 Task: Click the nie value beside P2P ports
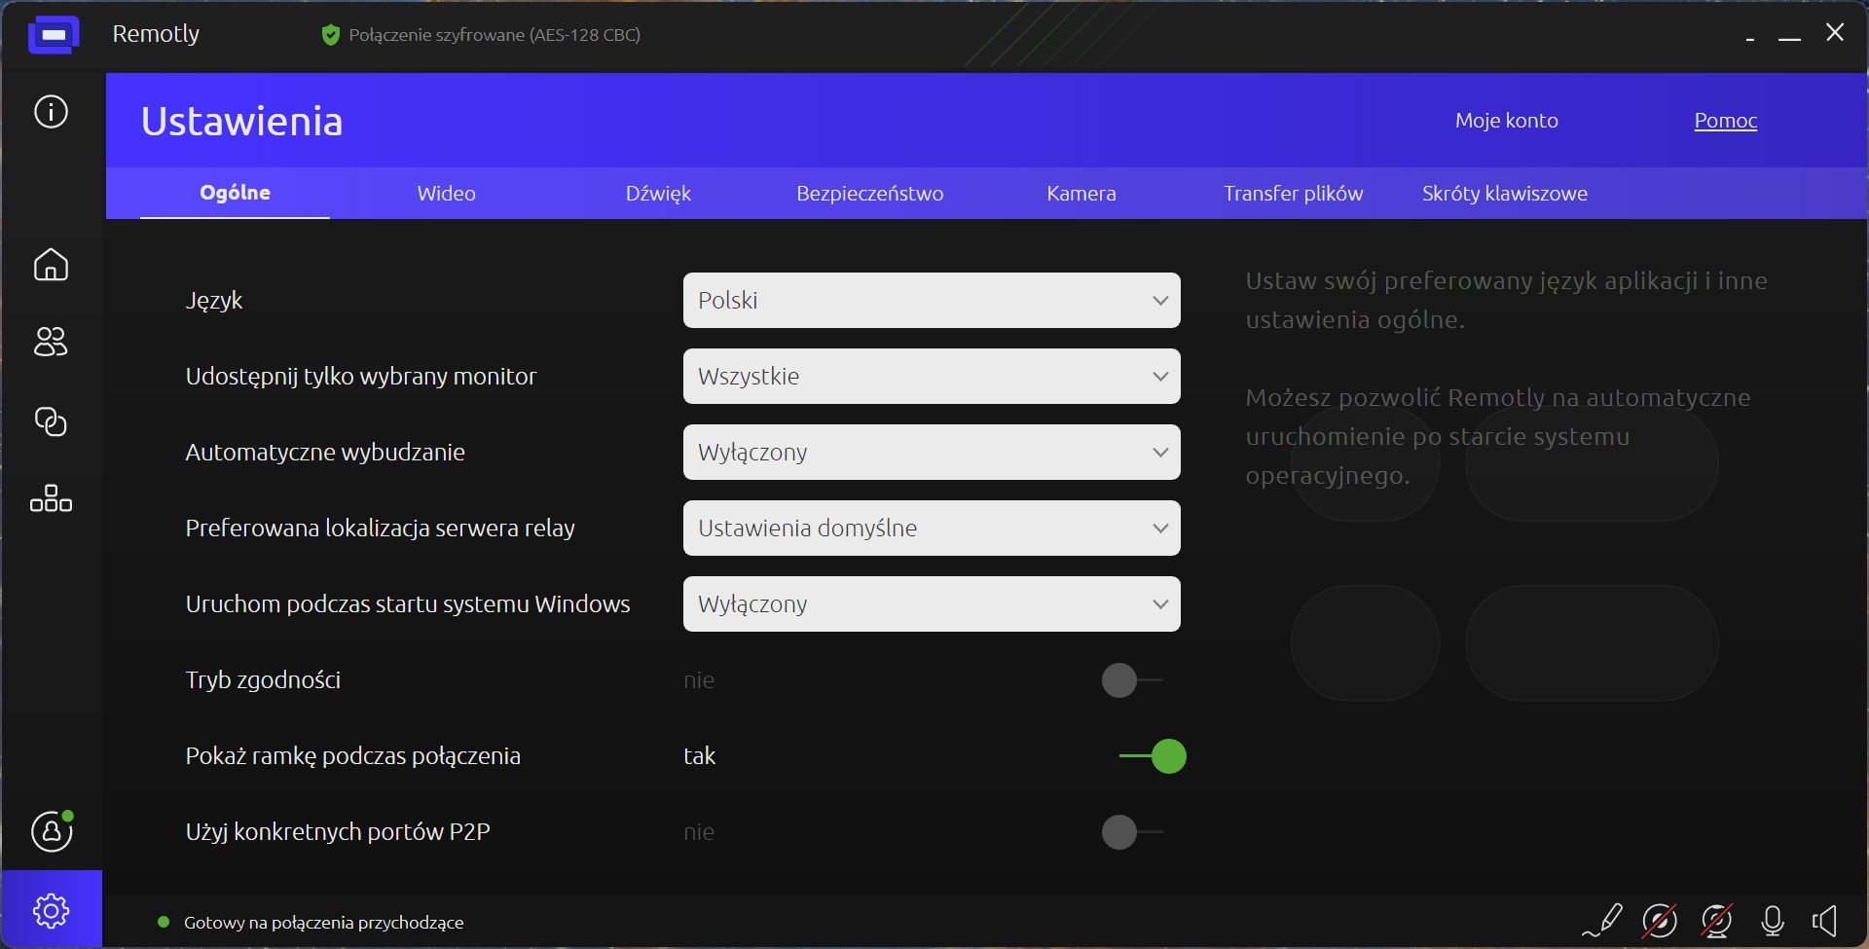(699, 832)
